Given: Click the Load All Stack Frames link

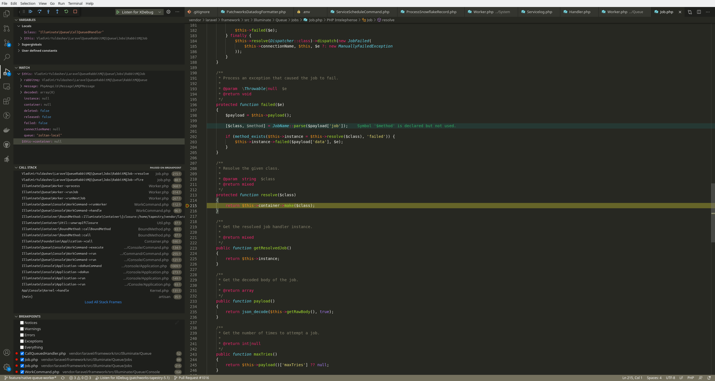Looking at the screenshot, I should [103, 302].
